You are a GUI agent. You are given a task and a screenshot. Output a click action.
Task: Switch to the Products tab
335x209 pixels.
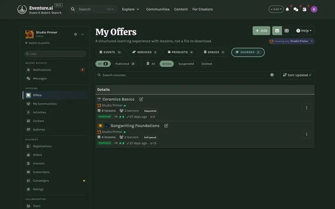[181, 52]
